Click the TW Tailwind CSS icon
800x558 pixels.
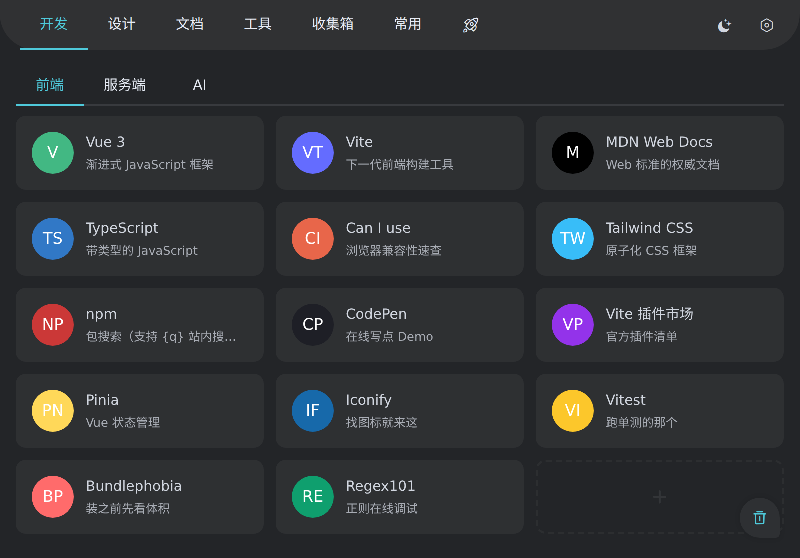(573, 239)
